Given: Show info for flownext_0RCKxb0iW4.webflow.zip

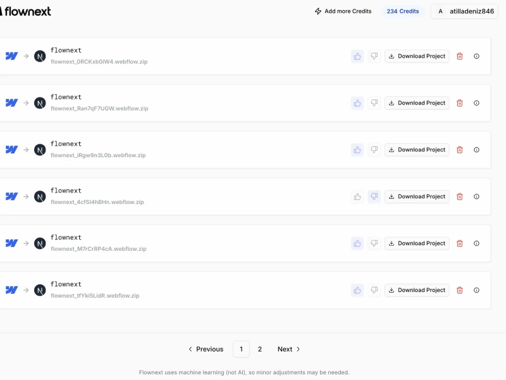Looking at the screenshot, I should pos(476,56).
